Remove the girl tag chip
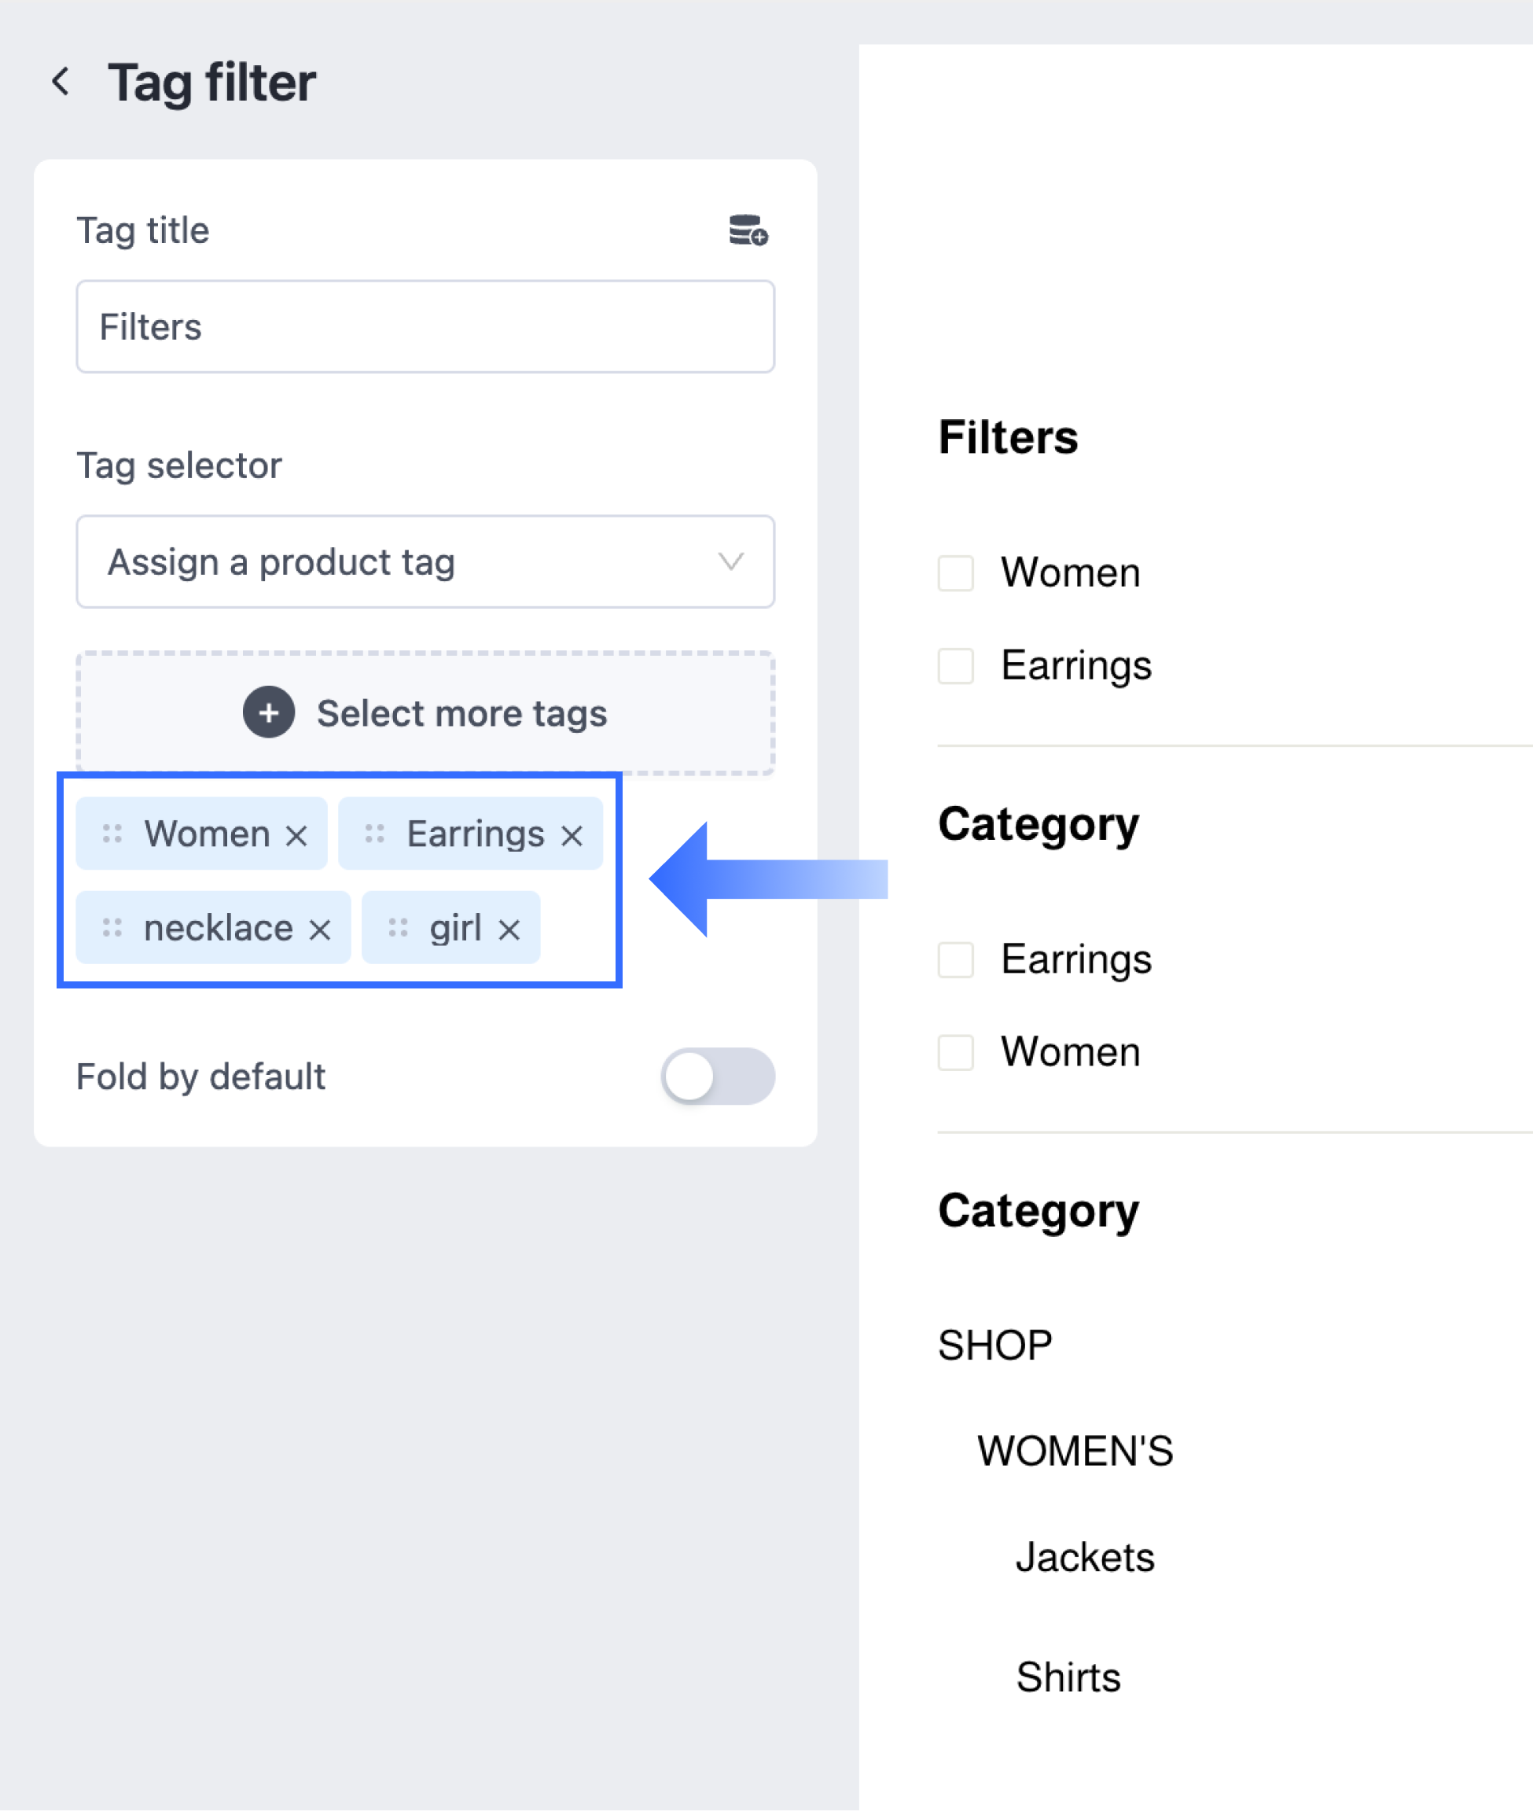Viewport: 1533px width, 1811px height. click(x=509, y=929)
